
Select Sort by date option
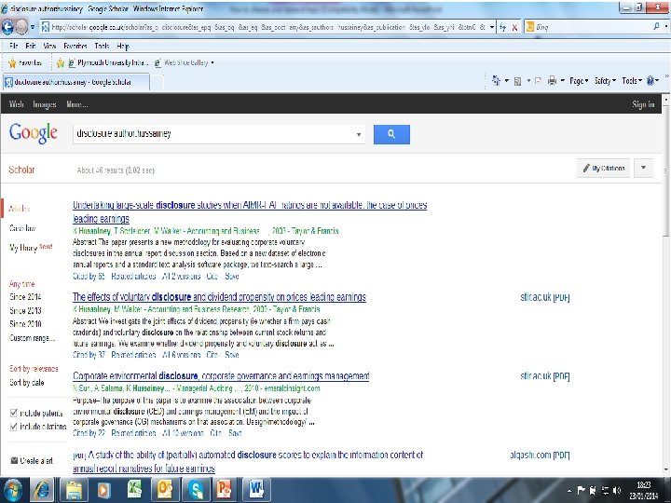pos(26,383)
